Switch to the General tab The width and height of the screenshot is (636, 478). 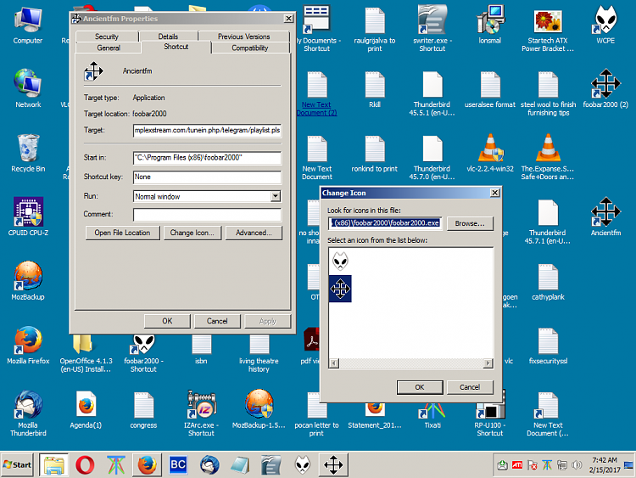coord(109,48)
